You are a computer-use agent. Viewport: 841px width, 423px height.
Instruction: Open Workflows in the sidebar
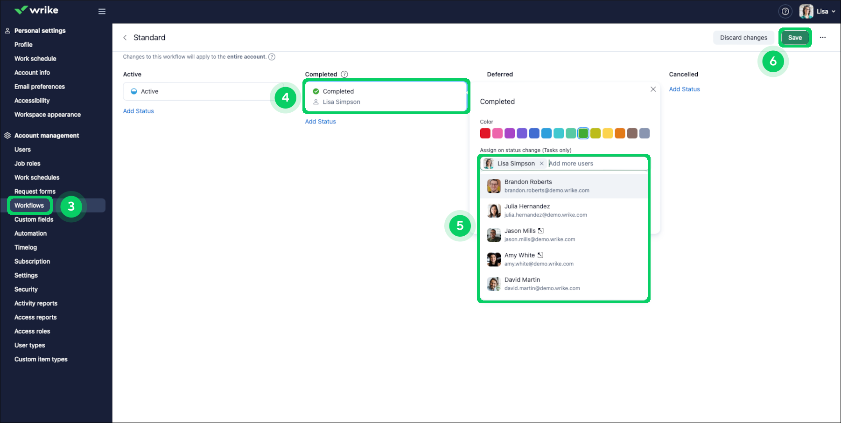pos(29,205)
